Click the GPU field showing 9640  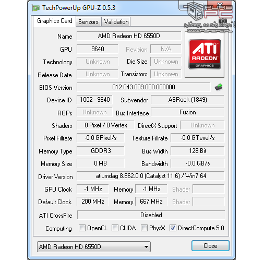[x=98, y=49]
